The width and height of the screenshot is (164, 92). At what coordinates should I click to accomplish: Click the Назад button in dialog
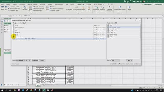click(113, 64)
